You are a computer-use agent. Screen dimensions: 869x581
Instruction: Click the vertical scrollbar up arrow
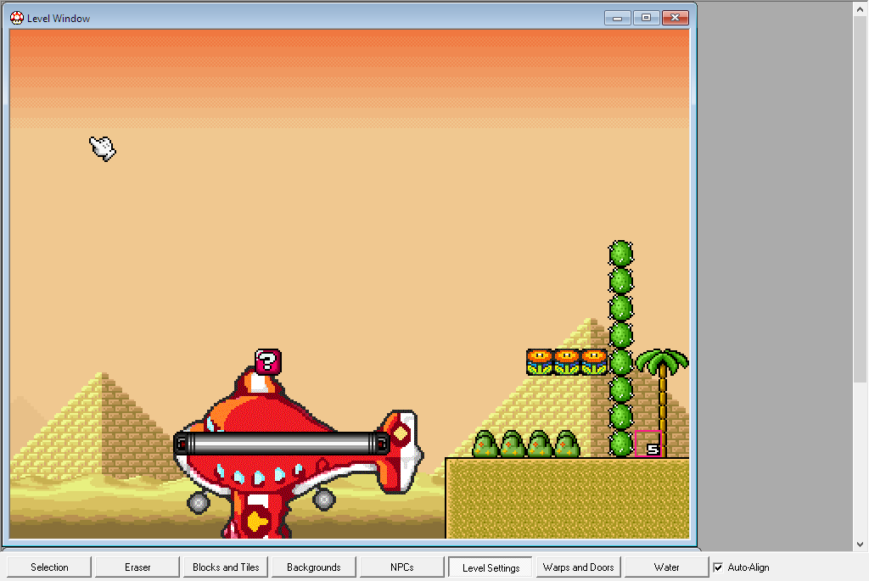pos(861,8)
